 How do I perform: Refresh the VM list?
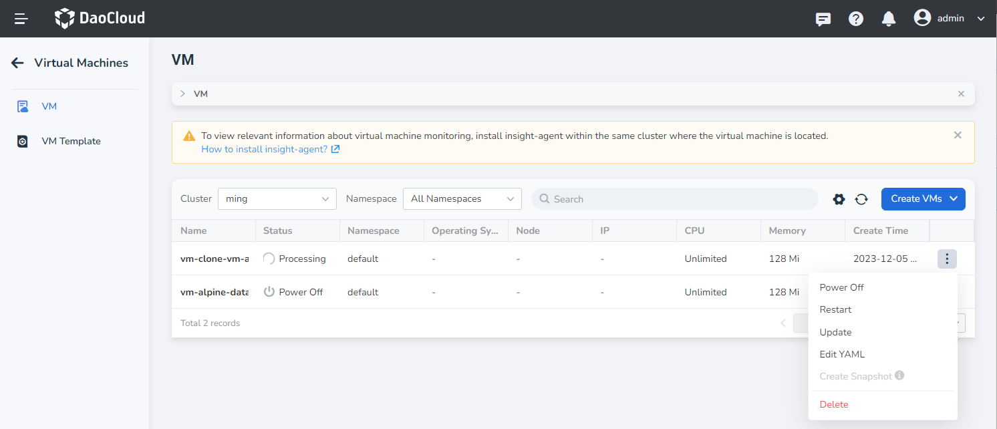coord(861,198)
